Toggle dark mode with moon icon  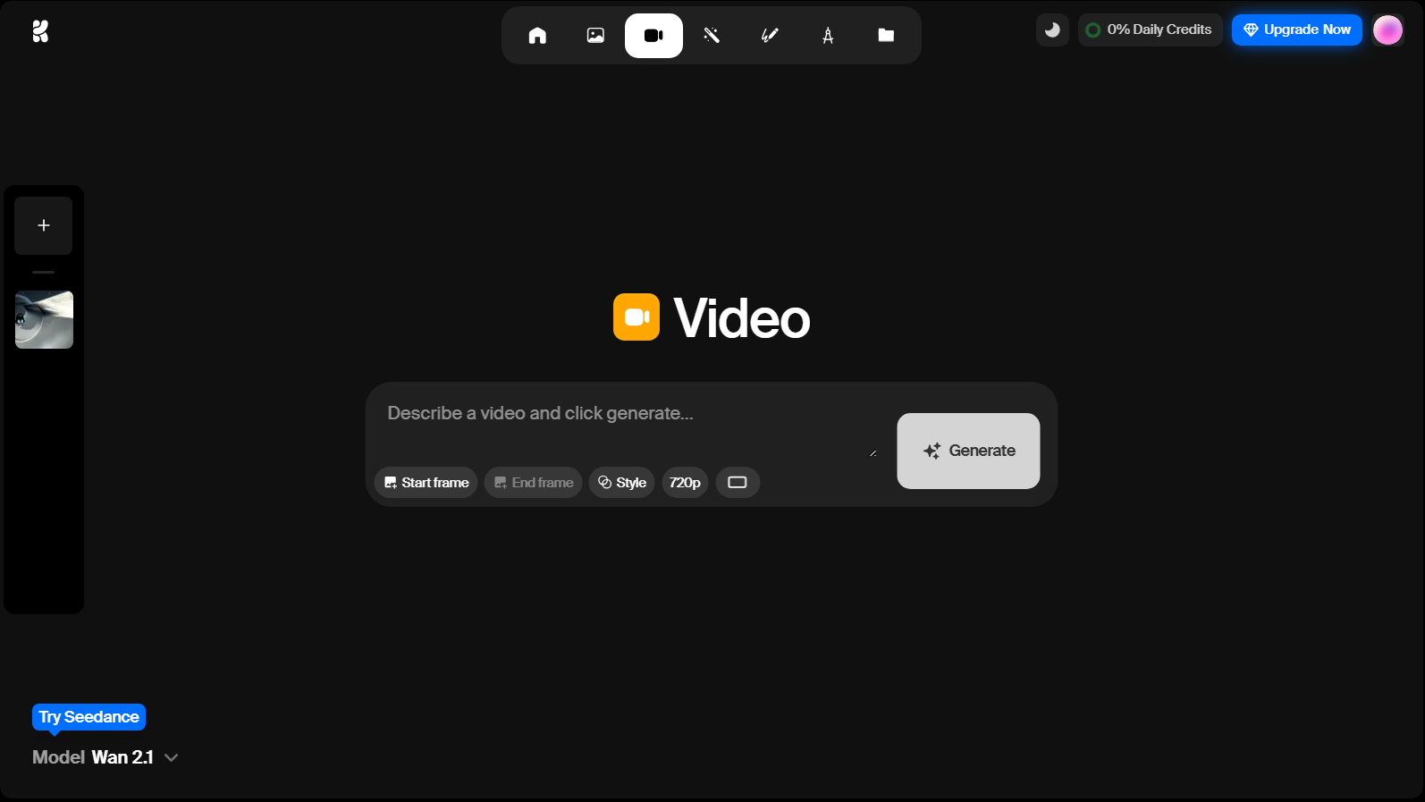(1052, 30)
